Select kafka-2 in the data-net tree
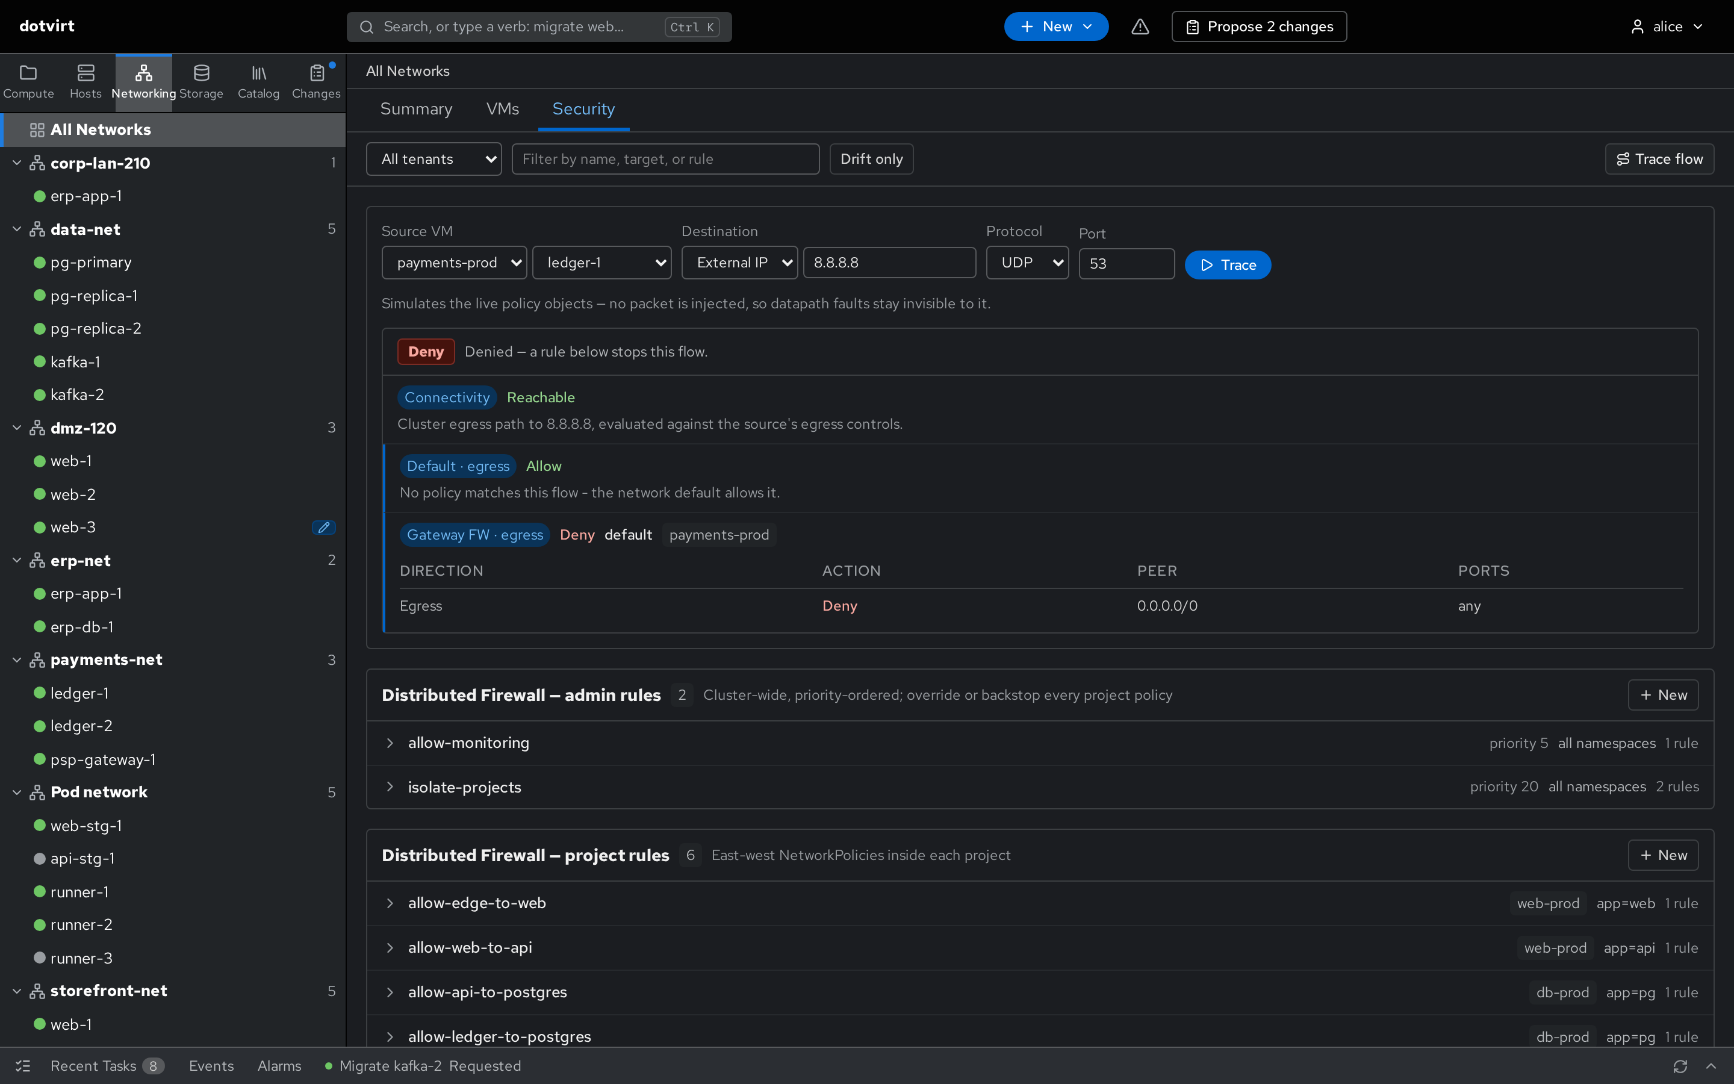 173,394
